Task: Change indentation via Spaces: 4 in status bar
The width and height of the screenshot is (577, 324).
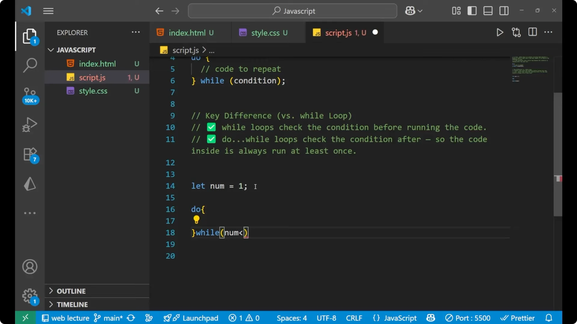Action: (291, 318)
